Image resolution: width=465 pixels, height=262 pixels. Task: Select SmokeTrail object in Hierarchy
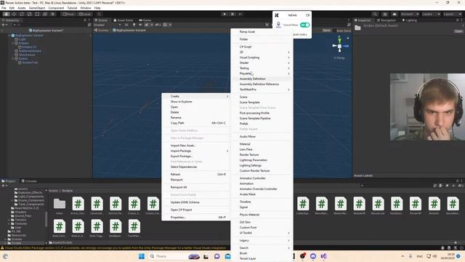(x=30, y=63)
